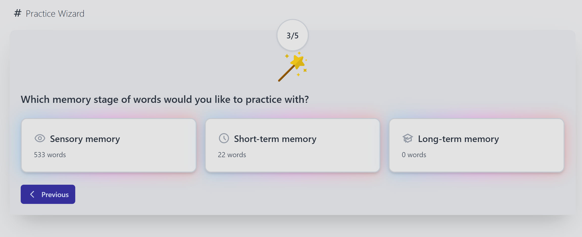Viewport: 582px width, 237px height.
Task: Click the eye icon for Sensory memory
Action: pyautogui.click(x=40, y=138)
